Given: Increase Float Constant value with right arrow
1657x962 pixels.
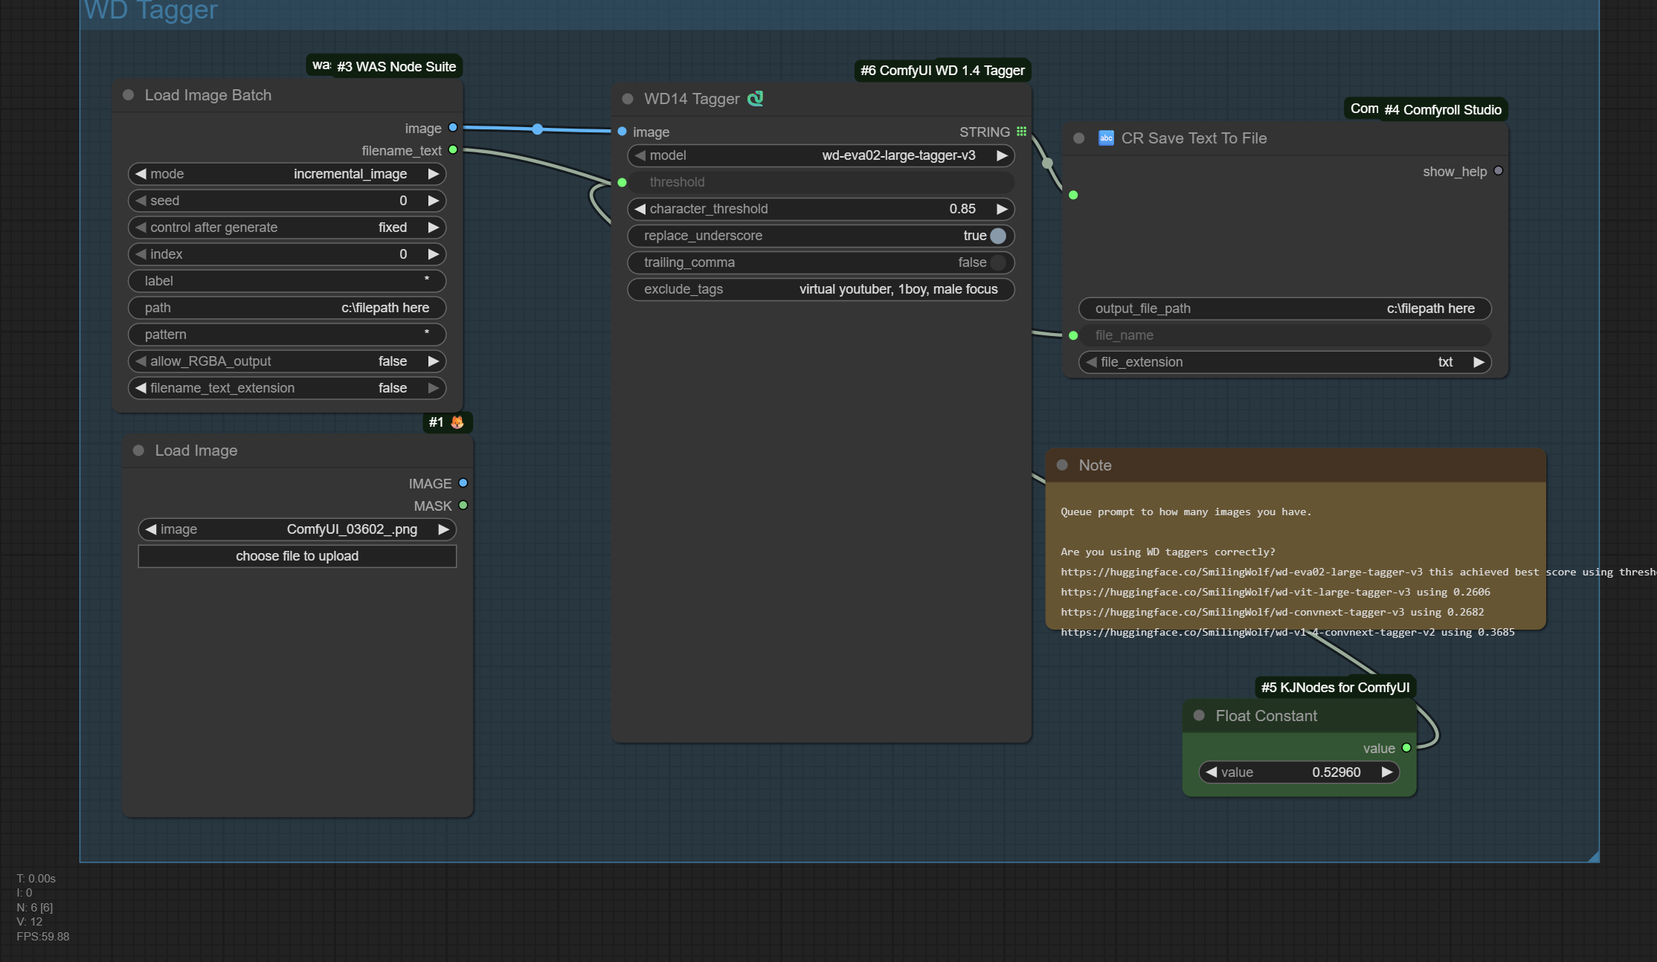Looking at the screenshot, I should tap(1387, 772).
